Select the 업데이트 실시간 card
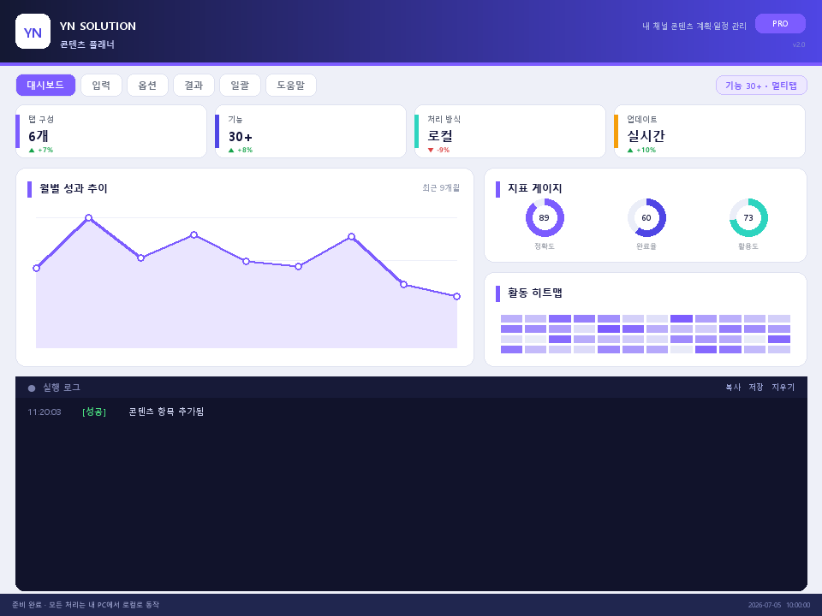822x616 pixels. (709, 132)
